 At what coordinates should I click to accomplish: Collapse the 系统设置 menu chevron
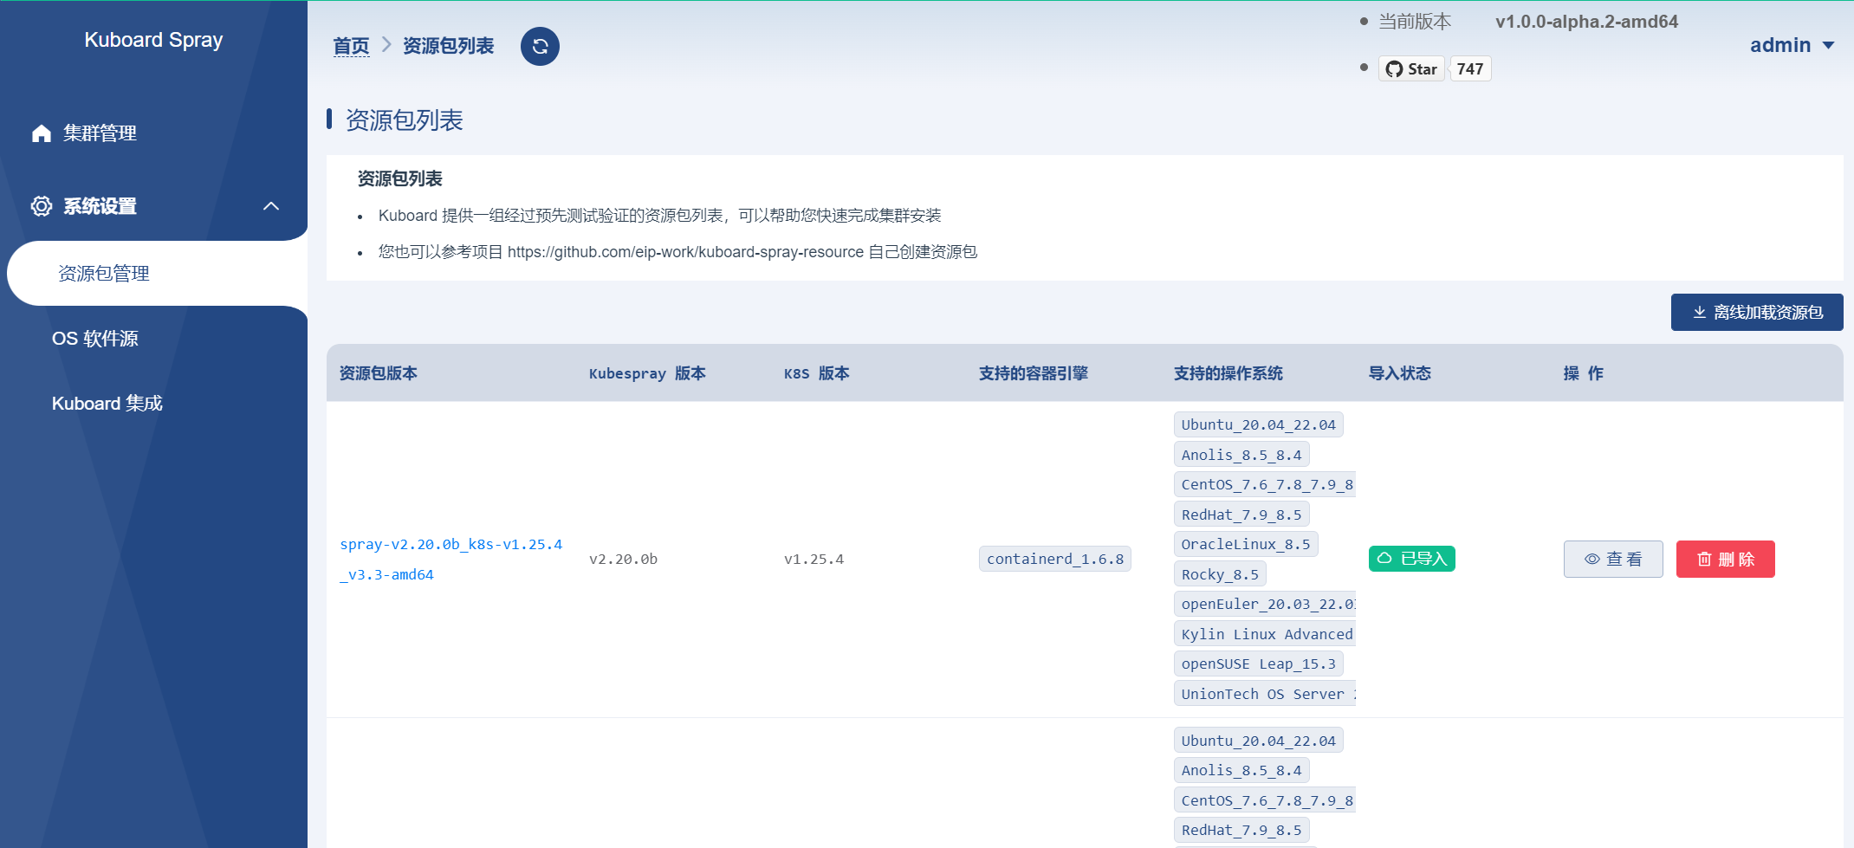[270, 206]
